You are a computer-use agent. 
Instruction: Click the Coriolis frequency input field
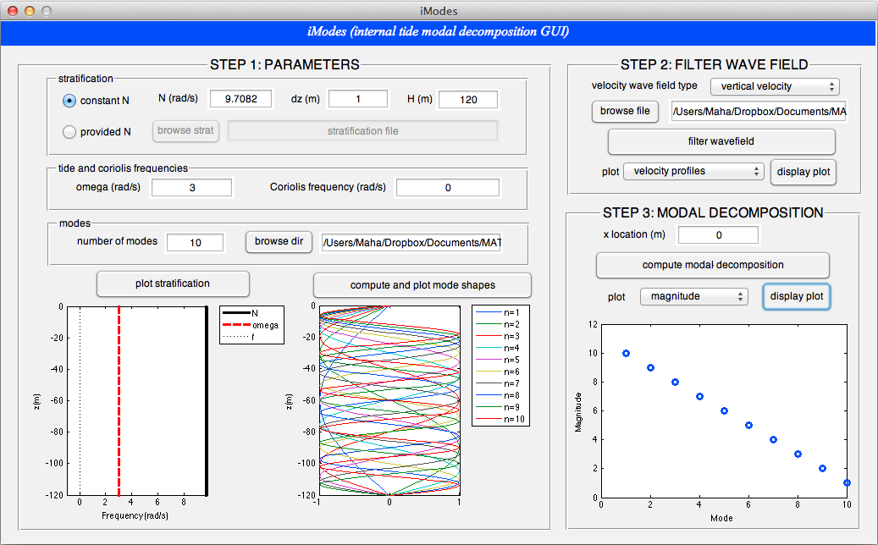447,187
